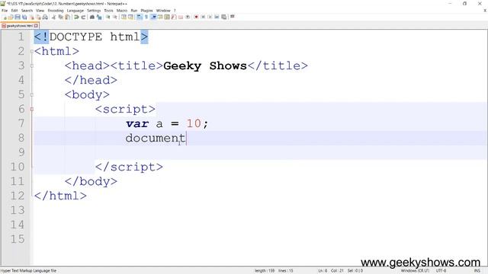The image size is (488, 274).
Task: Click the Close file toolbar icon
Action: click(x=32, y=17)
